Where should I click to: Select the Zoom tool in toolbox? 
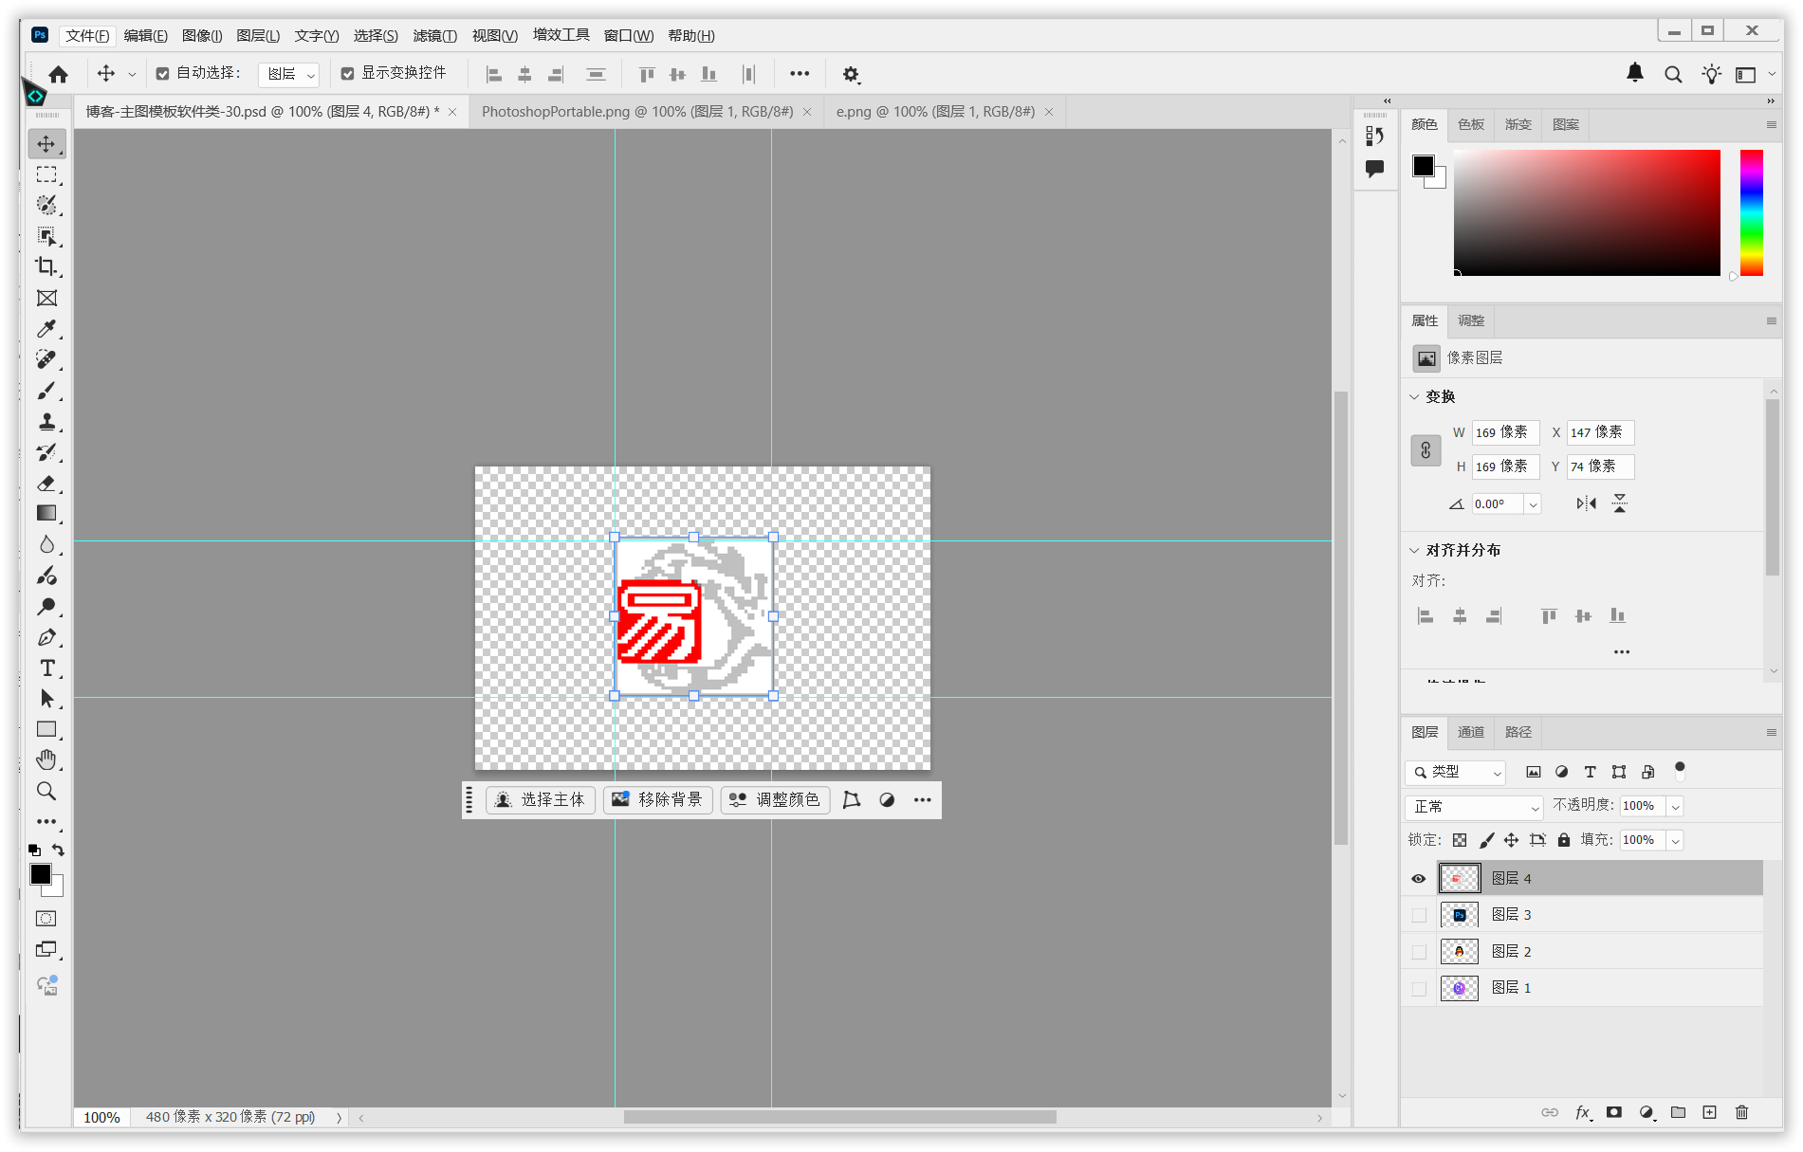click(46, 792)
